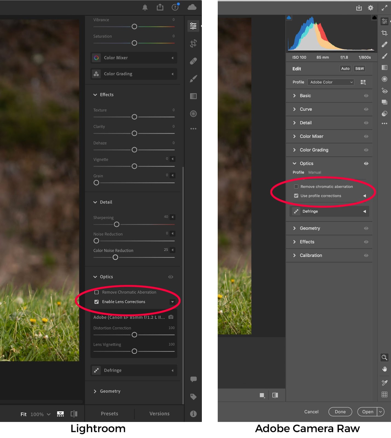Collapse Lightroom Effects section
This screenshot has height=438, width=391.
point(95,95)
